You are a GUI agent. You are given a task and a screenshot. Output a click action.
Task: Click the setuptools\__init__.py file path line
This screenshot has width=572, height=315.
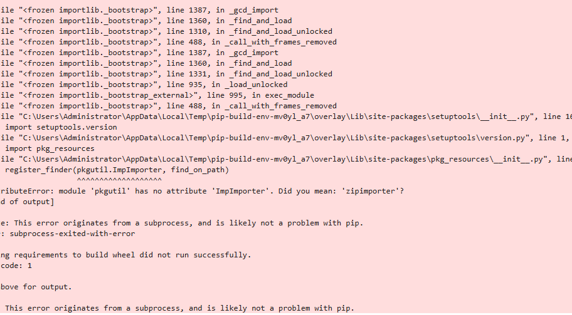pyautogui.click(x=286, y=116)
